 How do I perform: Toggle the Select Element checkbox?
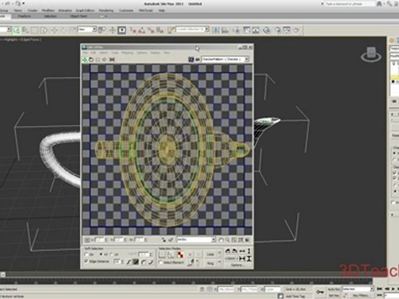tap(160, 262)
